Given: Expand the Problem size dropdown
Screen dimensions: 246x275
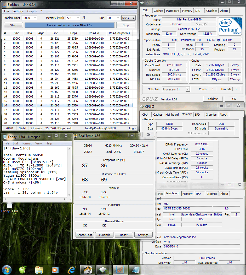Looking at the screenshot, I should click(x=35, y=18).
